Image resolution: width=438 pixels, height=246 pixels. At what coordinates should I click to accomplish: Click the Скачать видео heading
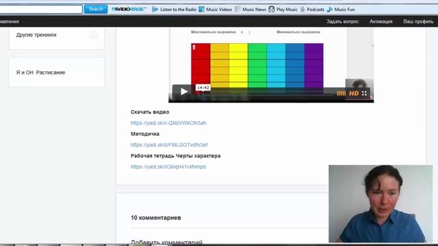point(150,112)
